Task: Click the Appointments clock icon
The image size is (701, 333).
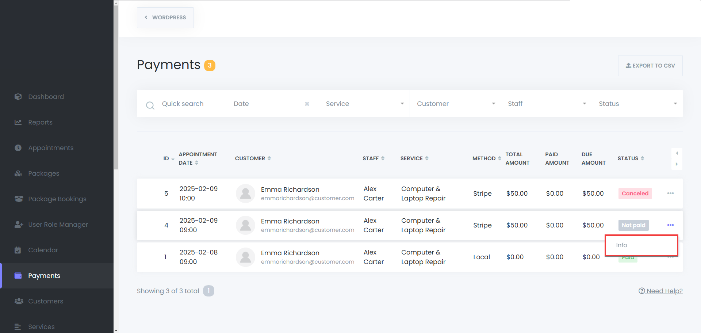Action: point(18,148)
